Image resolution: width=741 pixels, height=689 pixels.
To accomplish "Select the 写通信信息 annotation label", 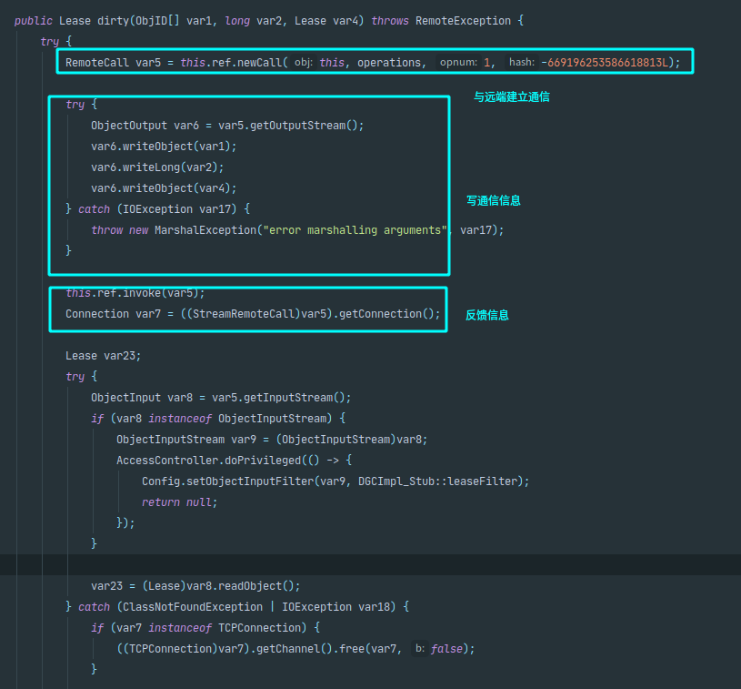I will (x=494, y=200).
